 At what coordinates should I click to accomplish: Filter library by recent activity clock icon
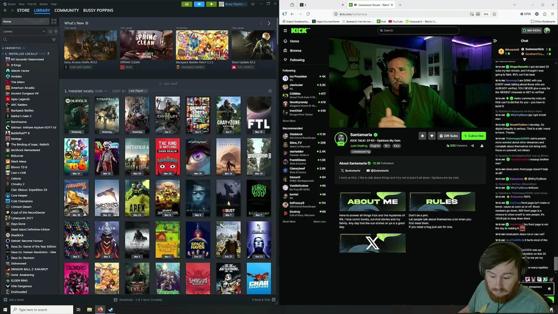(x=51, y=31)
